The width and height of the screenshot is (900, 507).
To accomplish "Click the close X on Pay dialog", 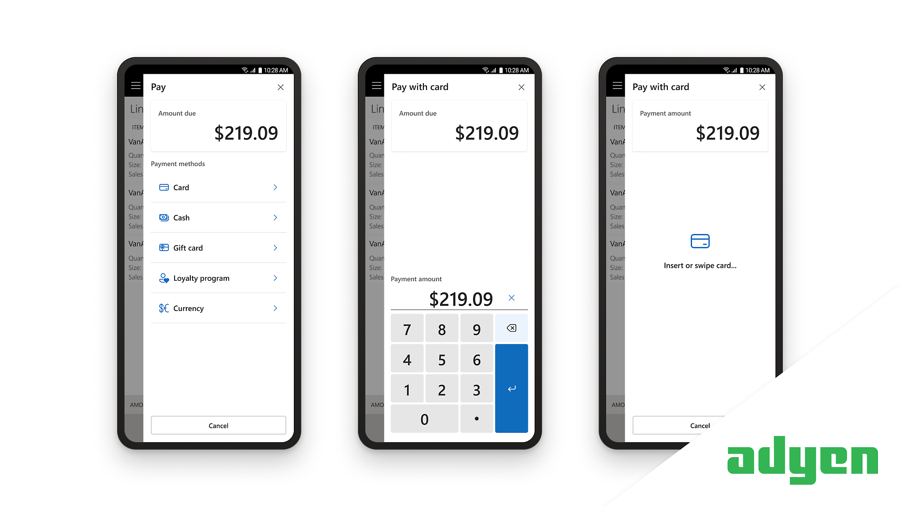I will pyautogui.click(x=281, y=86).
